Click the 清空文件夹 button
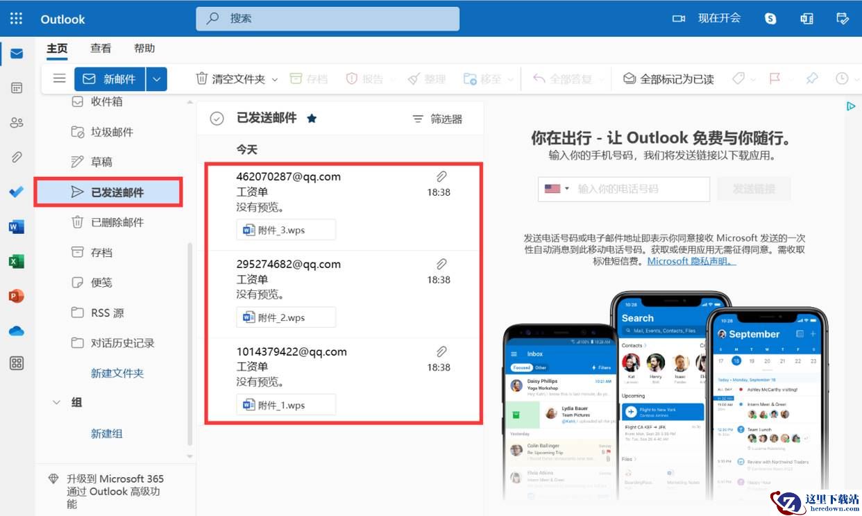 tap(230, 79)
